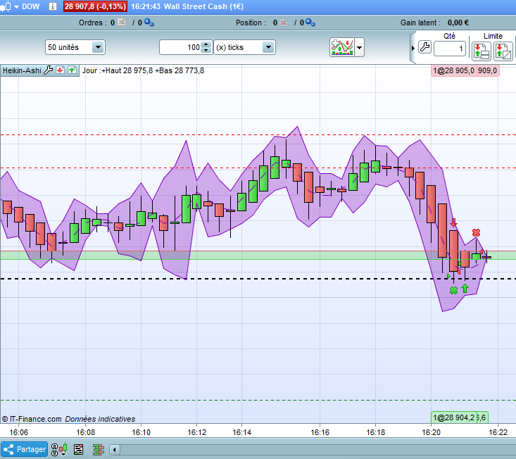Cancel all orders with the Ordres X icon

[122, 23]
